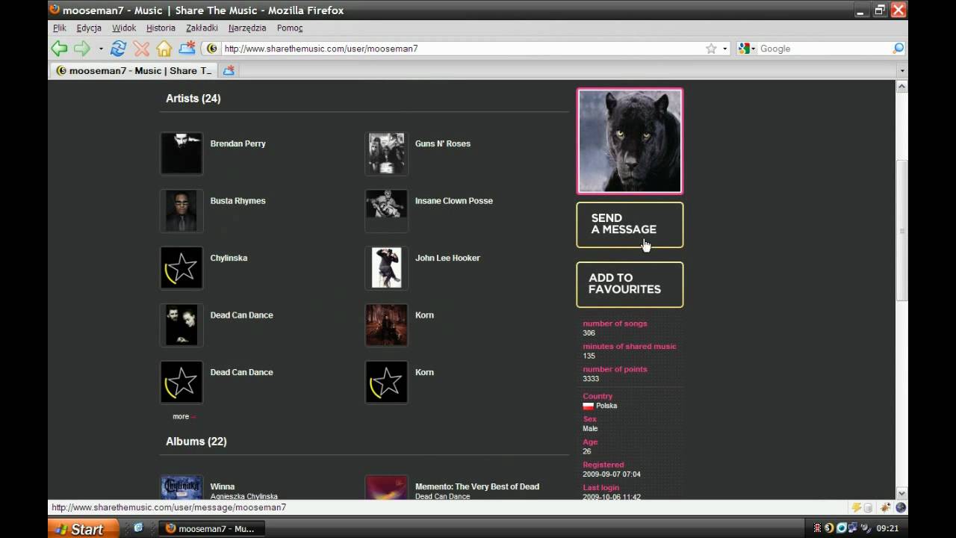Click the 09:21 system clock

click(887, 528)
